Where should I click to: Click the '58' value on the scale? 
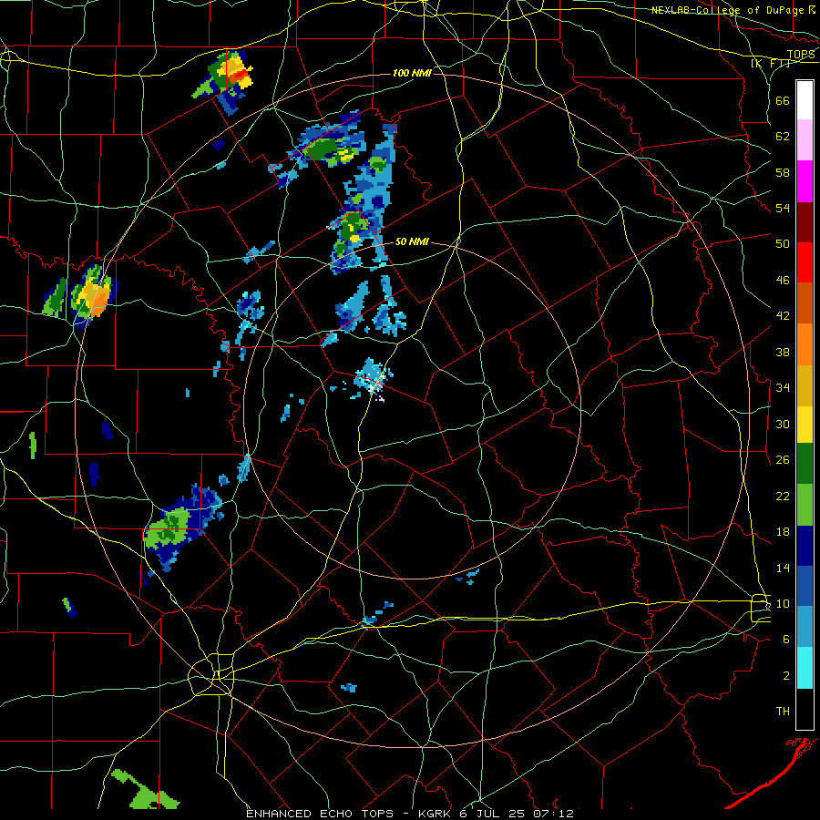click(783, 172)
